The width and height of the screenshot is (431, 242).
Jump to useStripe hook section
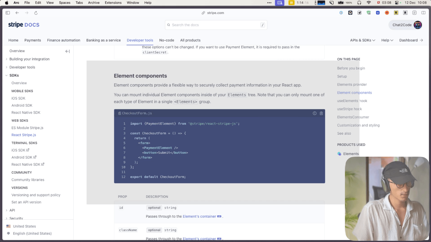[349, 109]
